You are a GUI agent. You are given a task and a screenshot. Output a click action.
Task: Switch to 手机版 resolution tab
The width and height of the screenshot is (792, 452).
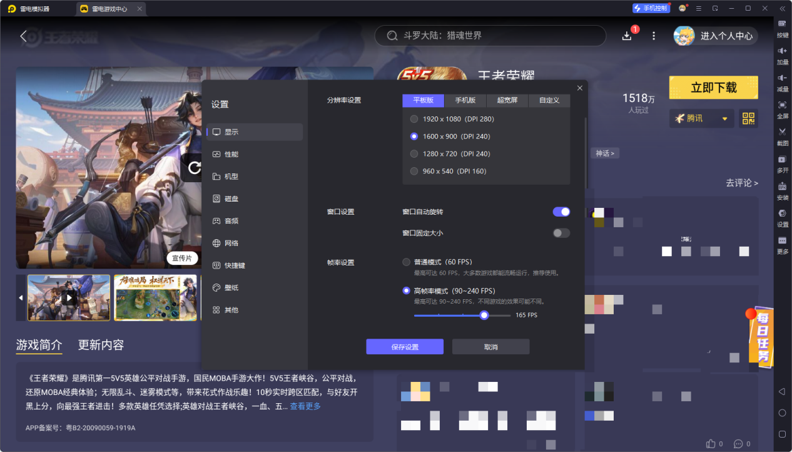[x=465, y=100]
